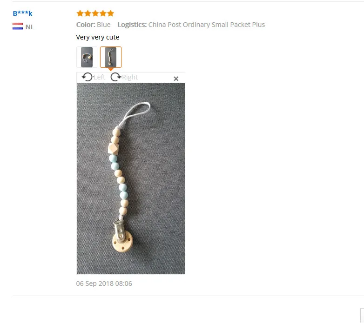Select the highlighted second photo thumbnail
The width and height of the screenshot is (364, 323).
pyautogui.click(x=111, y=57)
